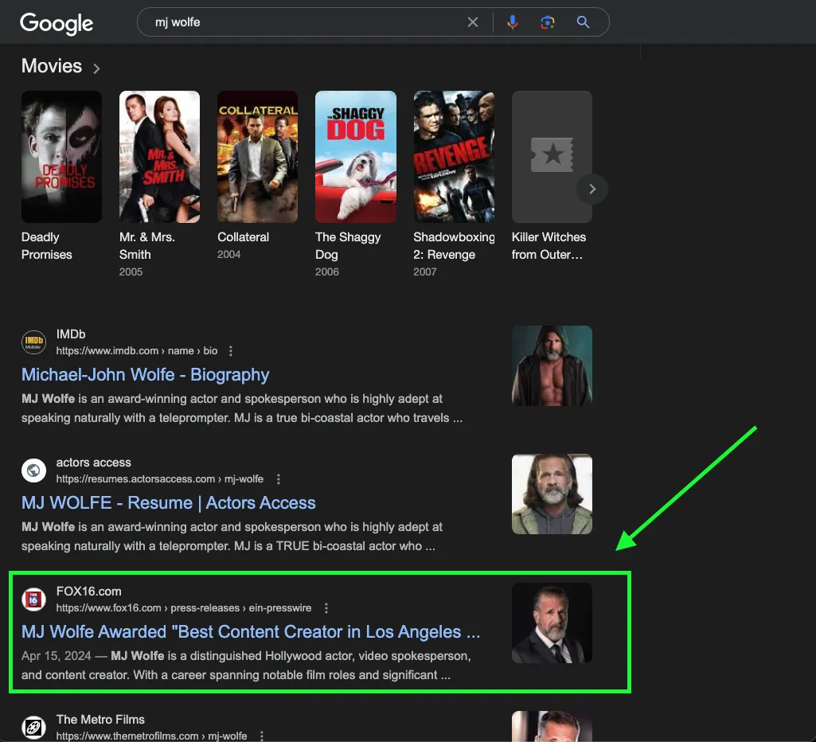
Task: Click the actors access globe favicon
Action: tap(33, 471)
